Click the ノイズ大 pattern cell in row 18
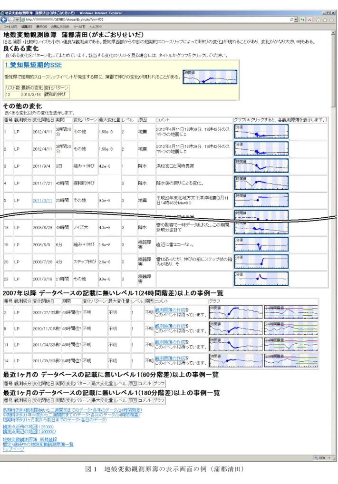 point(85,227)
